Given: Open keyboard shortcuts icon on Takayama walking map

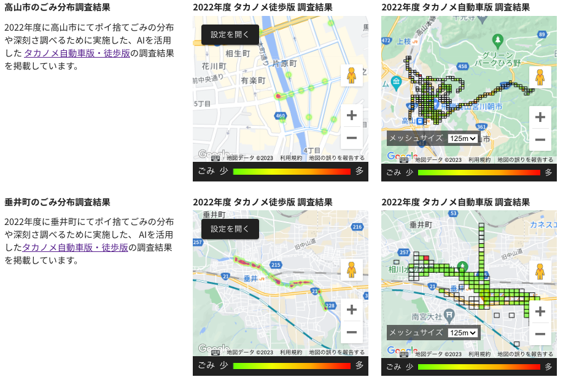Looking at the screenshot, I should coord(215,158).
